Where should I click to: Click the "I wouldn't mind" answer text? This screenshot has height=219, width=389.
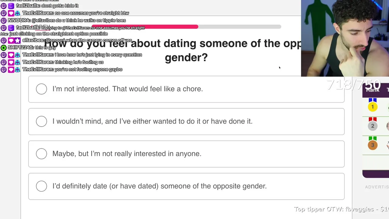tap(152, 121)
